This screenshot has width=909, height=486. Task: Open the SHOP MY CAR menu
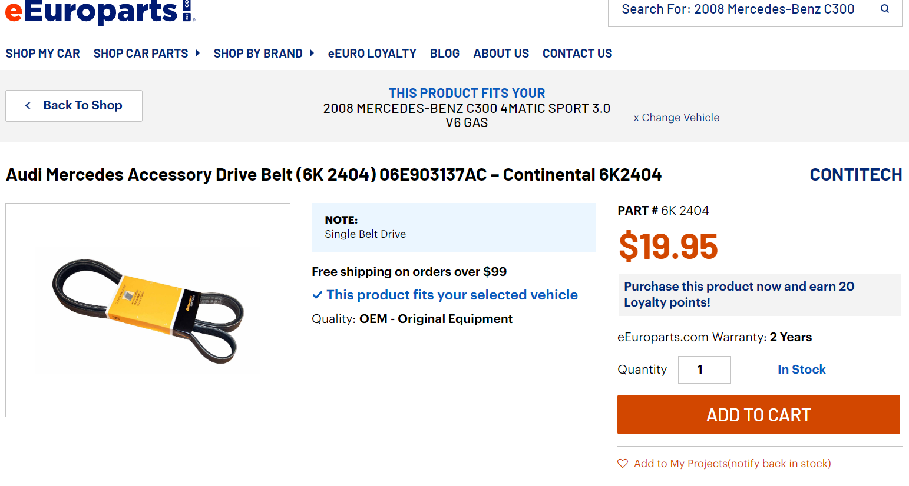(x=43, y=54)
